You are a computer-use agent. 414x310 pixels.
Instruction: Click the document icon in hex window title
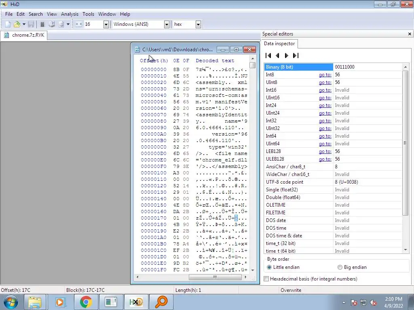(x=137, y=50)
